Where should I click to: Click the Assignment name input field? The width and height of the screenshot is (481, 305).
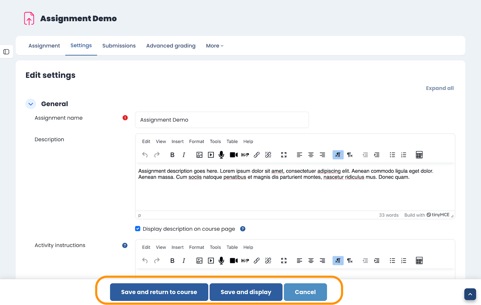(222, 120)
